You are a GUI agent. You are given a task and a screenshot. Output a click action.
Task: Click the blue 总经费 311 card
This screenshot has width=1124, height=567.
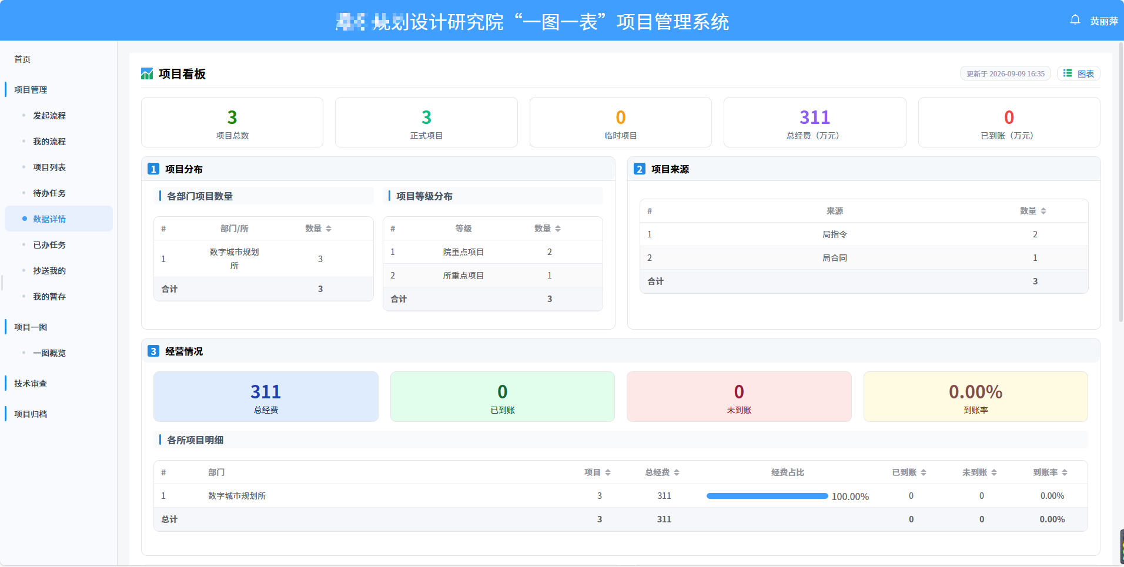tap(266, 397)
